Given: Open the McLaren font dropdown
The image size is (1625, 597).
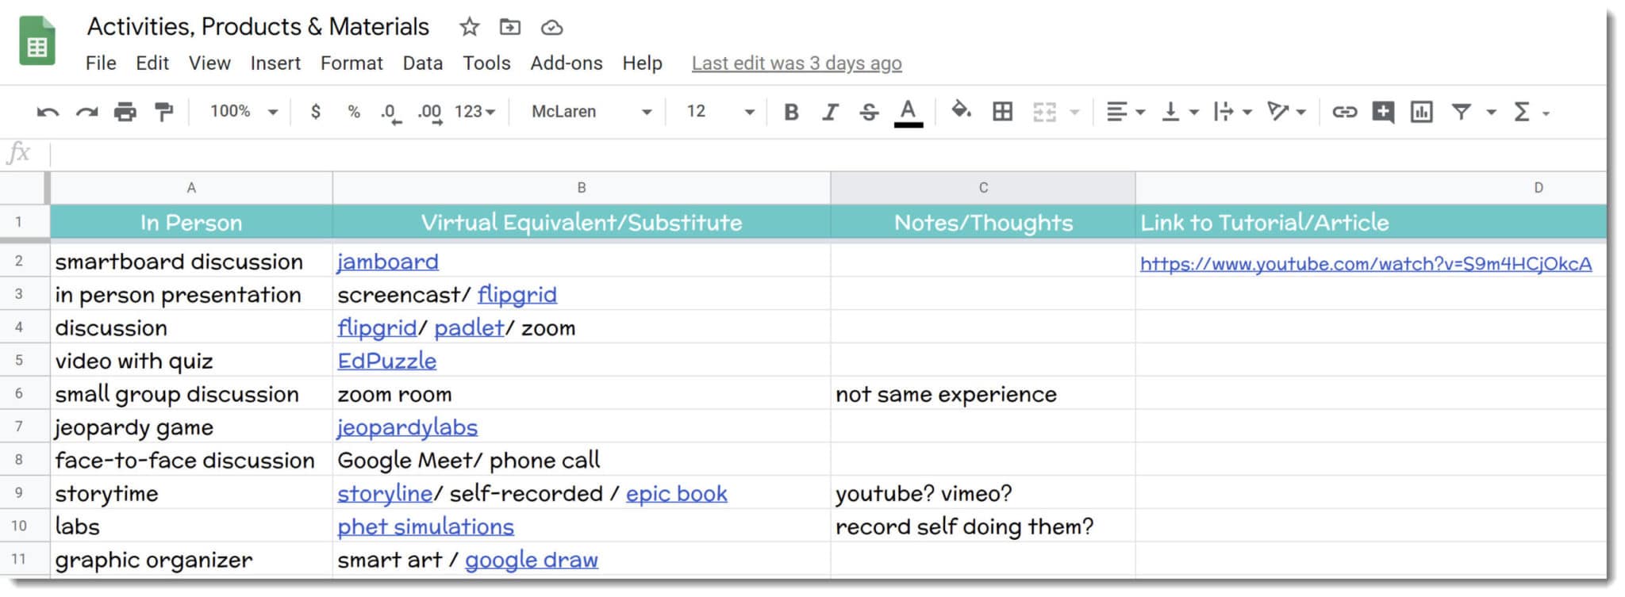Looking at the screenshot, I should click(592, 112).
